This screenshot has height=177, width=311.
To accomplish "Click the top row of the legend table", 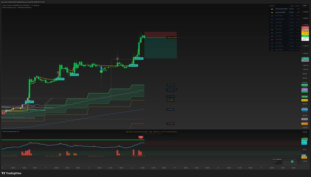I will click(x=284, y=9).
